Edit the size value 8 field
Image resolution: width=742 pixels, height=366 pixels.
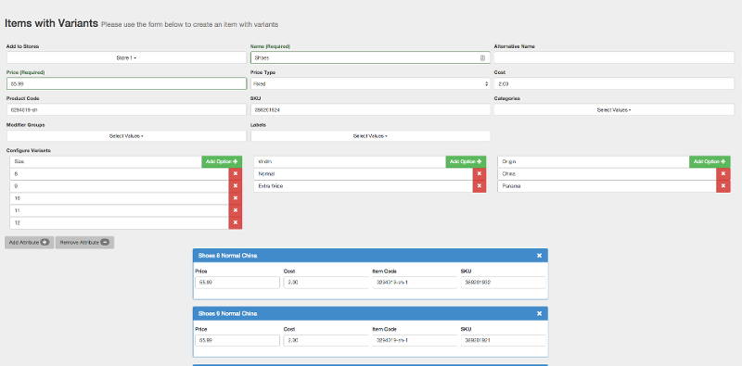120,173
